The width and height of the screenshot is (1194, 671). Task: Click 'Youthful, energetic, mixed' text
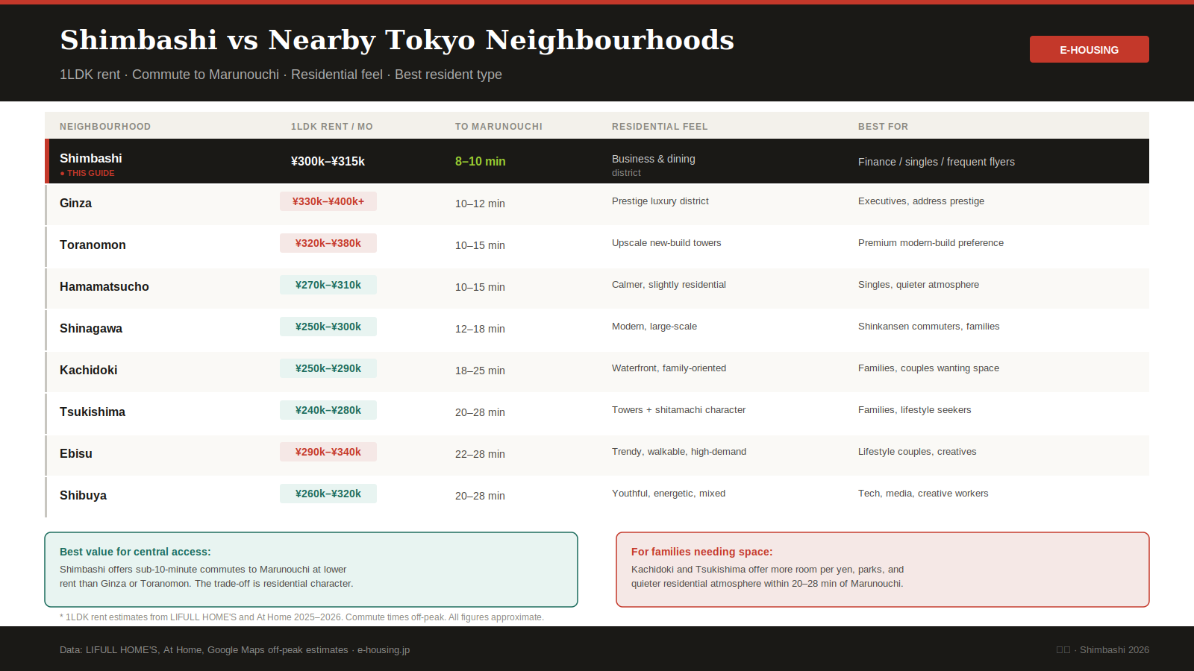click(x=669, y=494)
